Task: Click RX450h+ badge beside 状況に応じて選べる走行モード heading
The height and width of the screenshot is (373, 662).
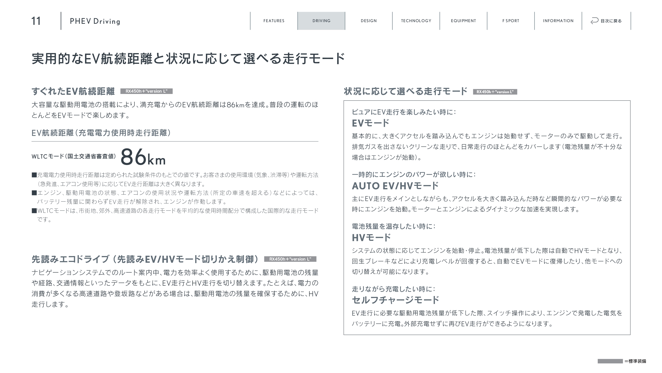Action: (495, 92)
